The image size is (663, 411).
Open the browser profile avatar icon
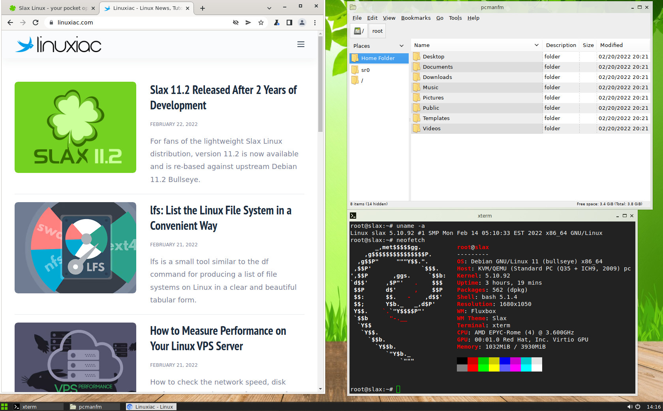[x=302, y=23]
